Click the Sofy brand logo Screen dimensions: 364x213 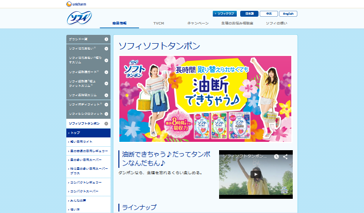80,18
